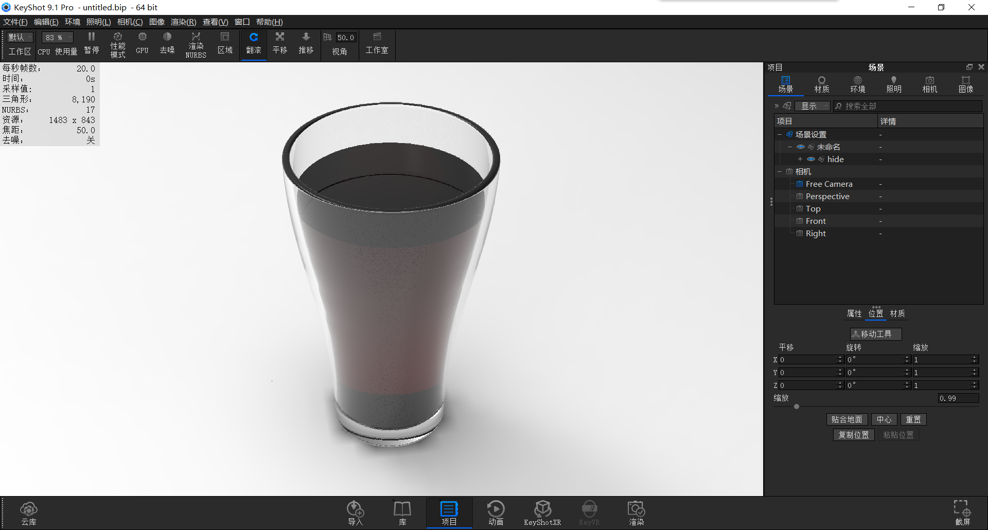Open the 默认 workspace dropdown
The width and height of the screenshot is (988, 530).
(19, 37)
